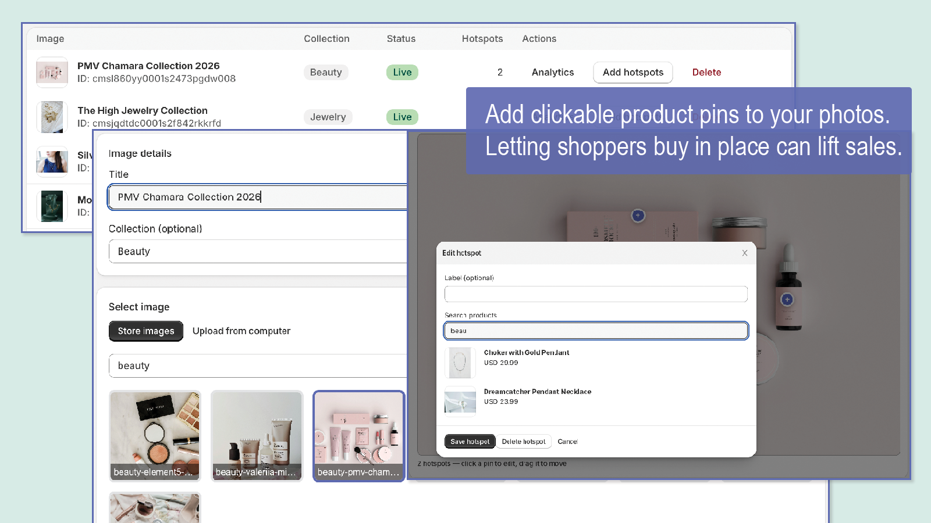Click the Search products field
This screenshot has height=523, width=931.
[x=596, y=331]
